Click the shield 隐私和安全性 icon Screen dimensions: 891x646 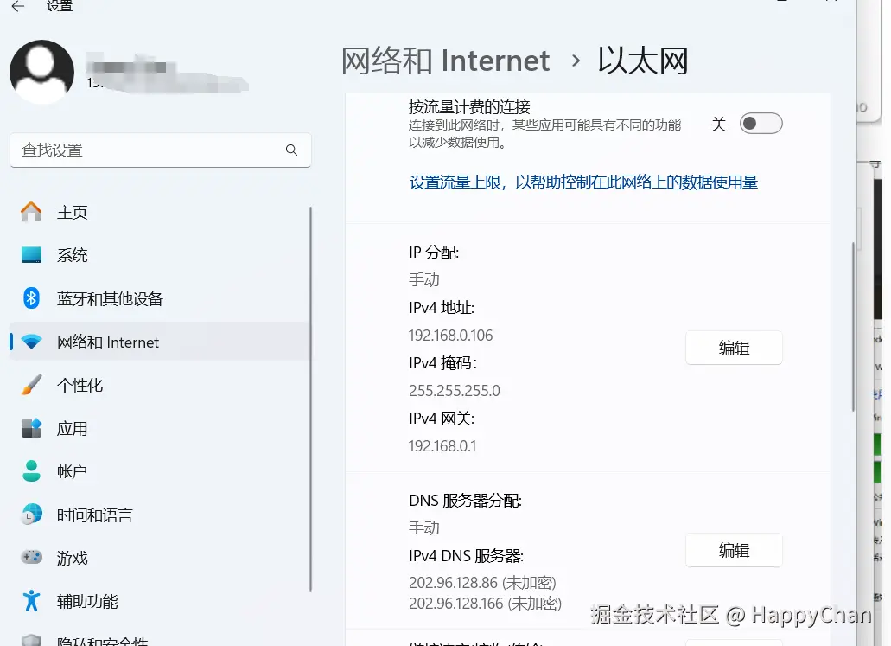click(31, 640)
